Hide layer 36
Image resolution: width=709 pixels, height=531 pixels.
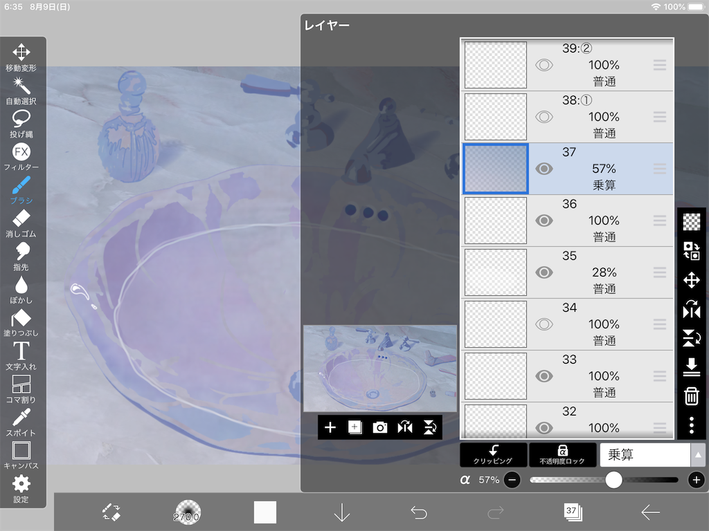pyautogui.click(x=544, y=221)
